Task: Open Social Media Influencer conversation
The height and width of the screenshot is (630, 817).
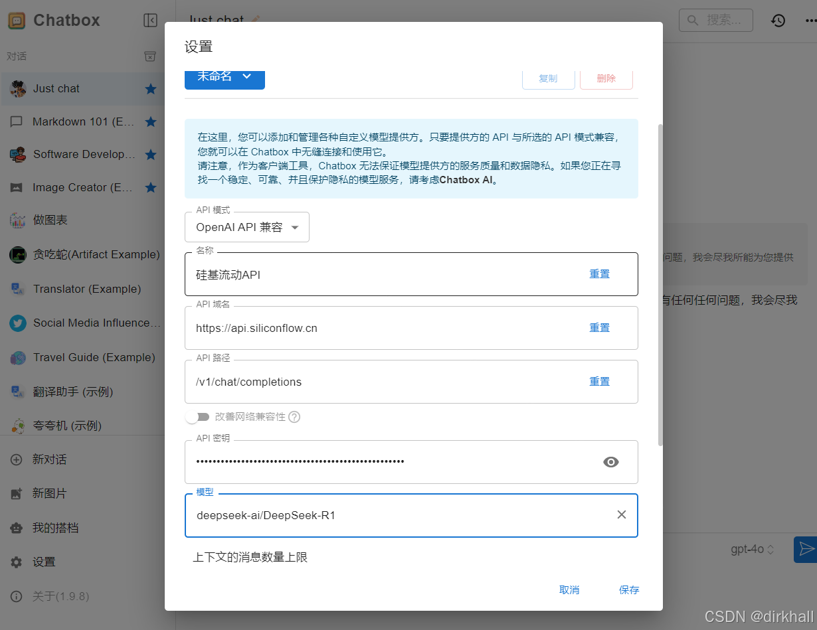Action: click(x=82, y=323)
